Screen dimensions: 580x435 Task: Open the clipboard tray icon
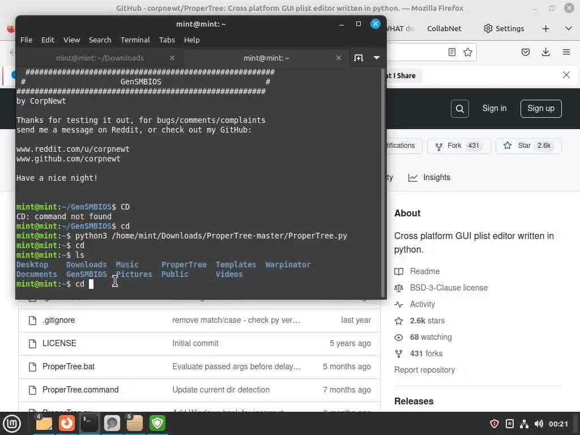[509, 424]
